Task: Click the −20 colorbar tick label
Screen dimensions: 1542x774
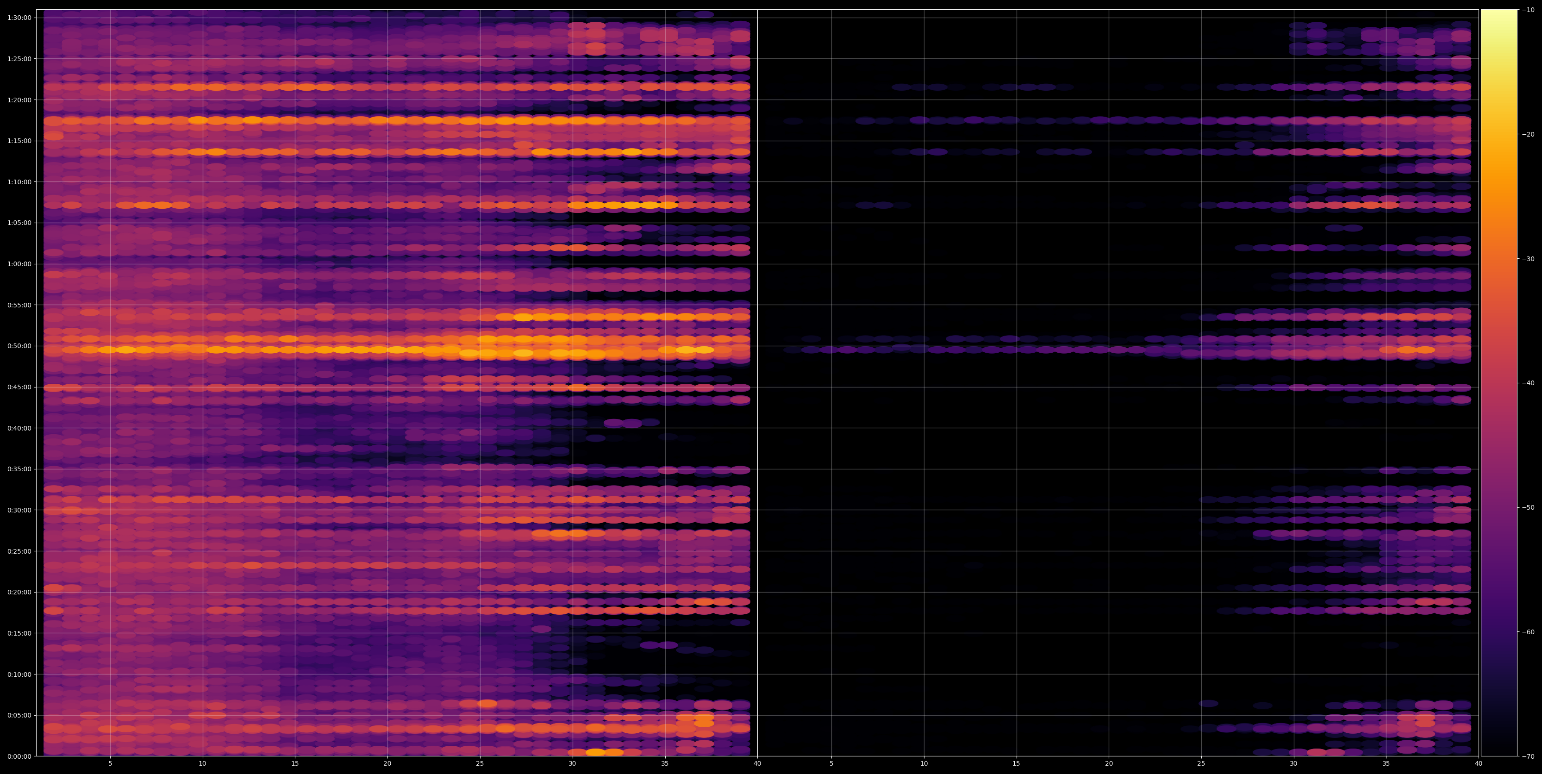Action: [1528, 134]
